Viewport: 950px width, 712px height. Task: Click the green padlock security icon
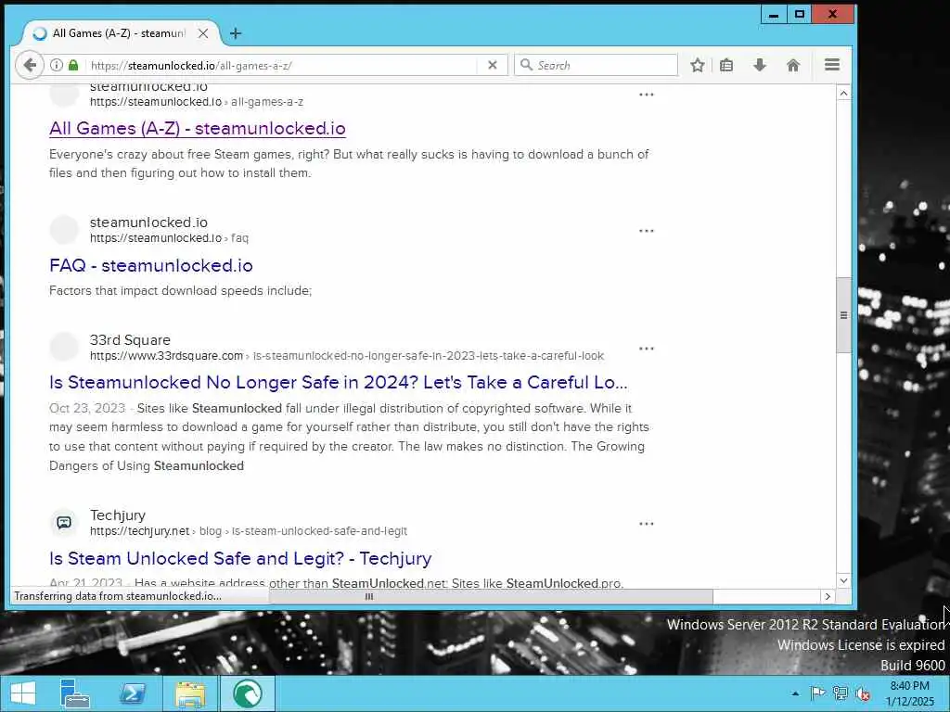click(x=72, y=65)
